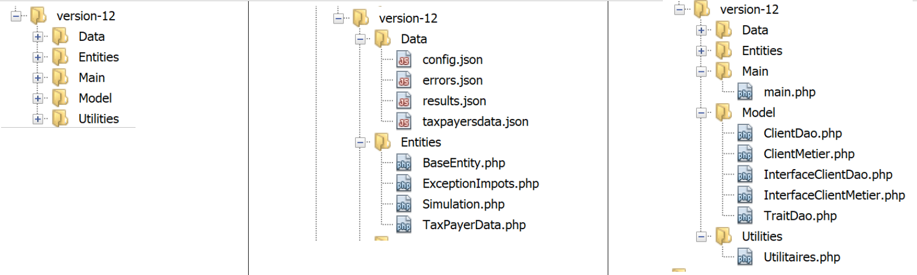Click the TraitDao.php file icon
The height and width of the screenshot is (275, 917).
click(x=745, y=216)
